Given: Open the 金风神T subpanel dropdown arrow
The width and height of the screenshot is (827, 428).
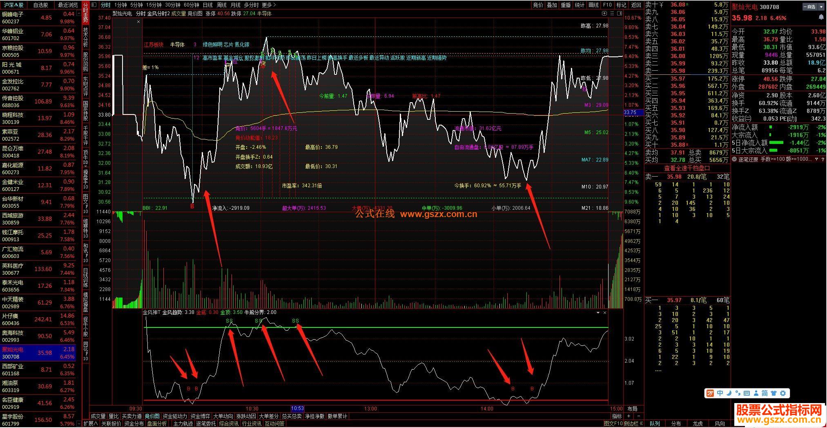Looking at the screenshot, I should click(598, 313).
